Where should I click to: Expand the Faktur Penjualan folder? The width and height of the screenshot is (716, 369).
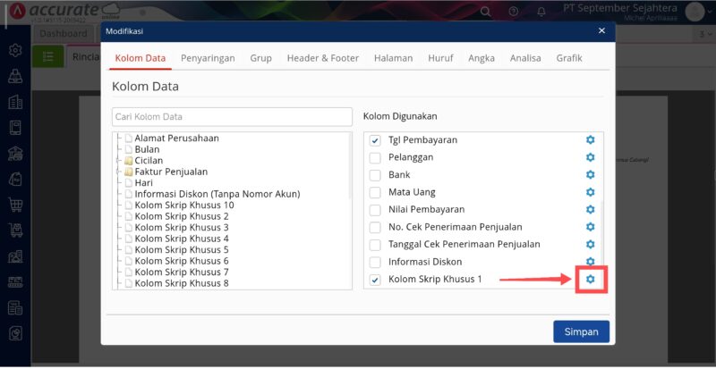pyautogui.click(x=117, y=172)
